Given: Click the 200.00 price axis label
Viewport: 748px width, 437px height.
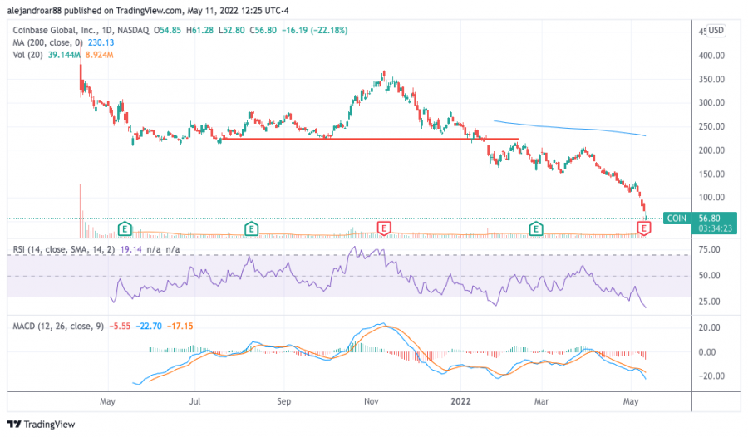Looking at the screenshot, I should point(711,150).
